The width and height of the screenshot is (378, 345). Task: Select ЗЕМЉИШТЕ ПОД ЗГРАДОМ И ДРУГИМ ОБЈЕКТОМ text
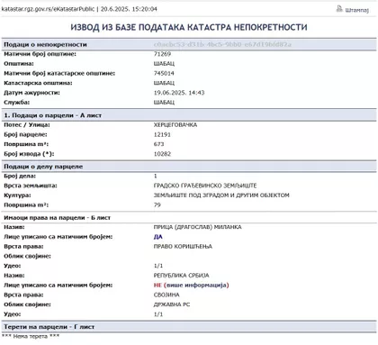pyautogui.click(x=221, y=195)
